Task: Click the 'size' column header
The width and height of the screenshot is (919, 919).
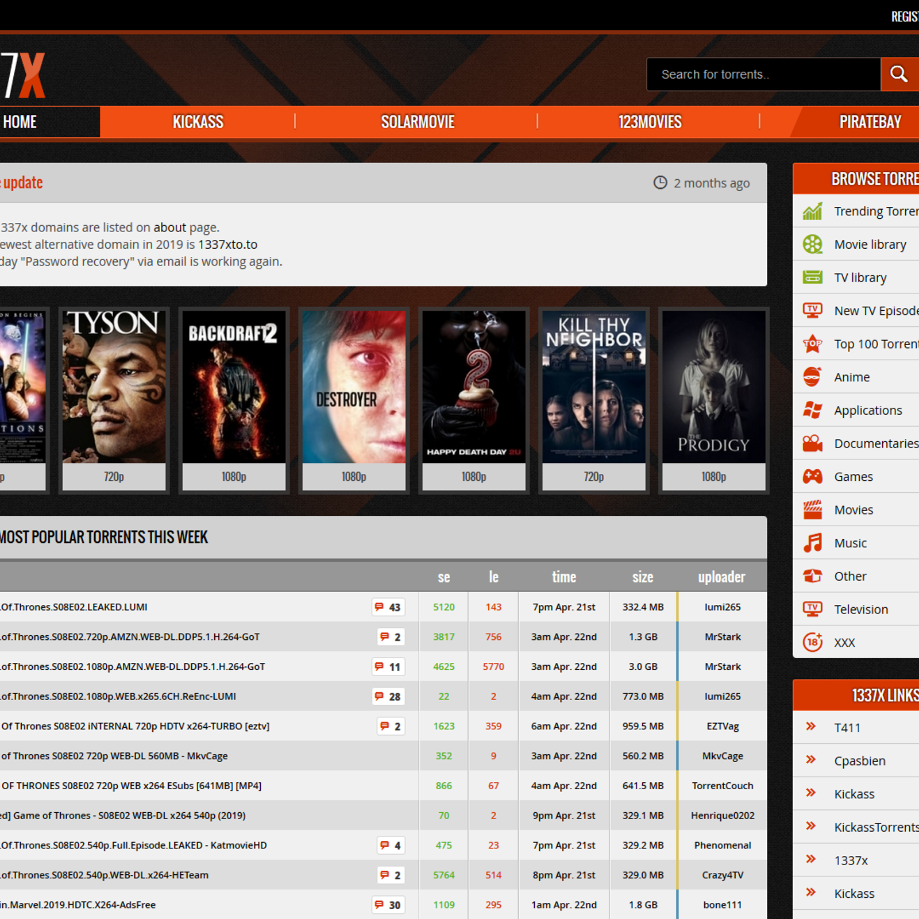Action: point(643,577)
